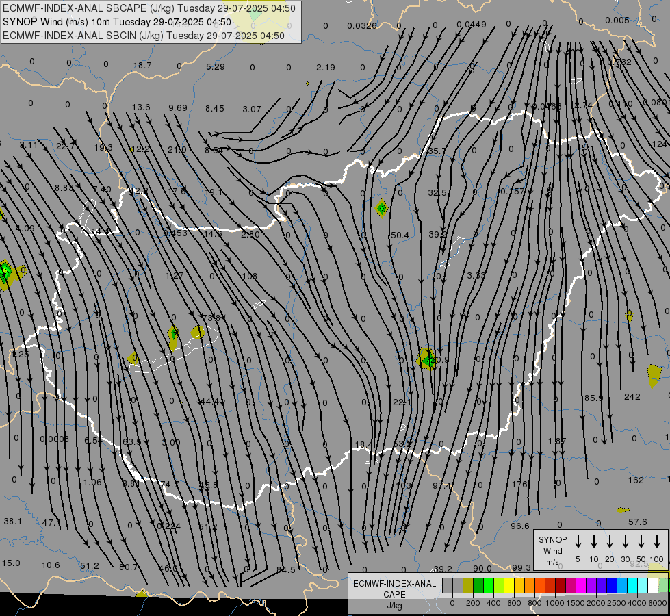Screen dimensions: 670x616
Task: Click the map value 44.4
Action: (209, 402)
